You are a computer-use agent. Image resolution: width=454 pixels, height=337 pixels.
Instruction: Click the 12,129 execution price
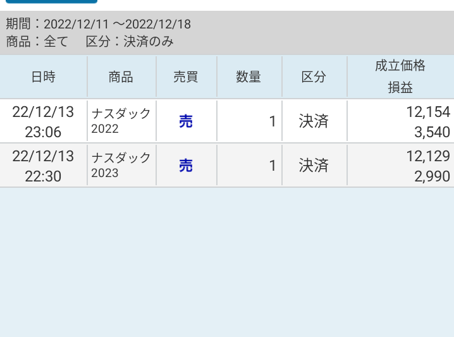pyautogui.click(x=427, y=157)
